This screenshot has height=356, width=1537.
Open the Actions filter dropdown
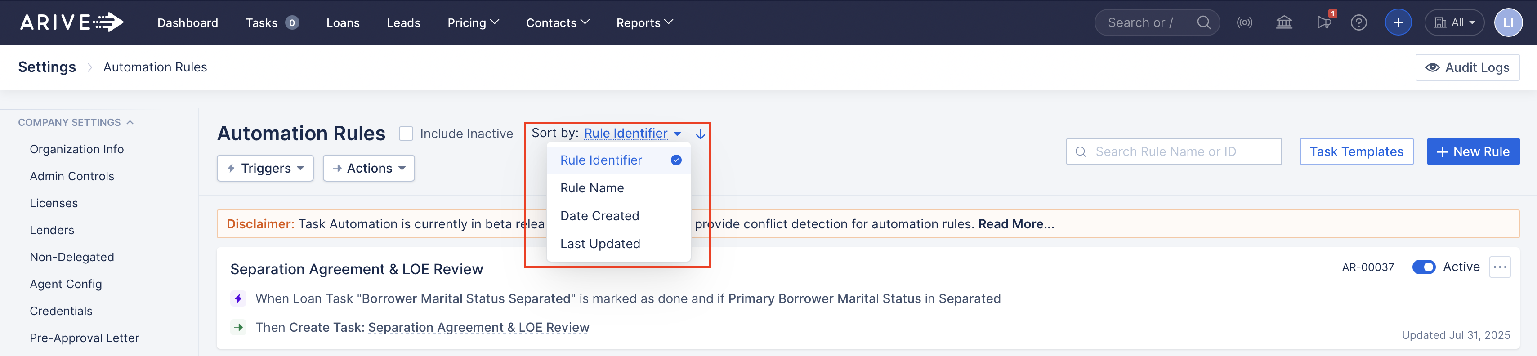pos(369,168)
